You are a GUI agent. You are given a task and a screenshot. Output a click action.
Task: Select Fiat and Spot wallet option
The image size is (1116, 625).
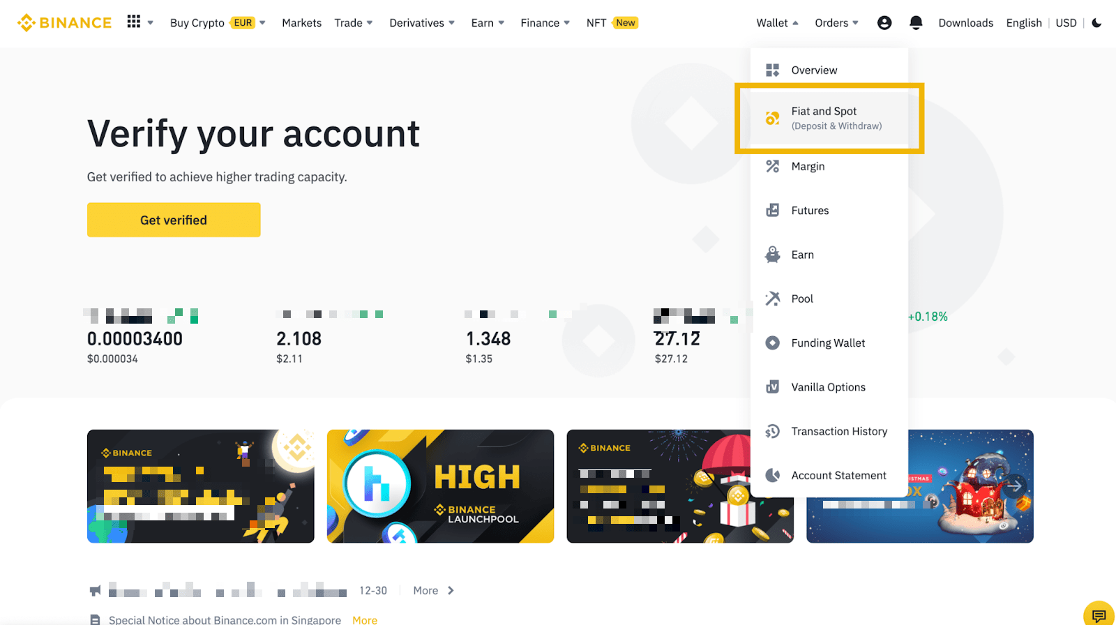pyautogui.click(x=829, y=118)
